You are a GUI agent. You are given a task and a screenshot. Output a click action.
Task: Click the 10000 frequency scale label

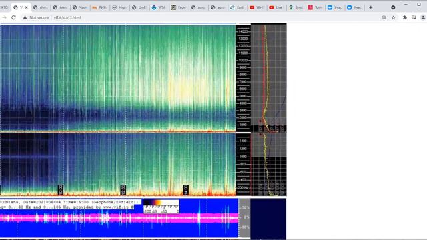pos(243,60)
